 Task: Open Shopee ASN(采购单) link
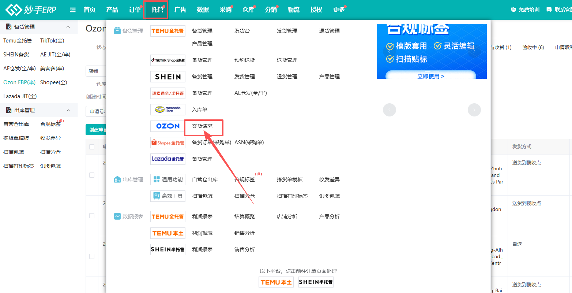pos(249,142)
